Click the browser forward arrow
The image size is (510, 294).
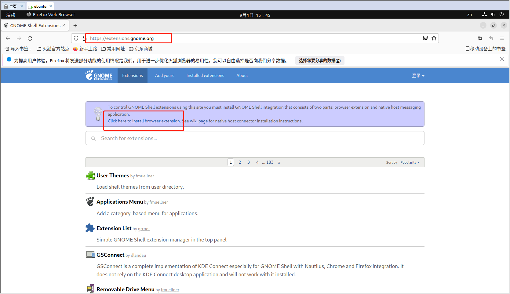click(19, 38)
